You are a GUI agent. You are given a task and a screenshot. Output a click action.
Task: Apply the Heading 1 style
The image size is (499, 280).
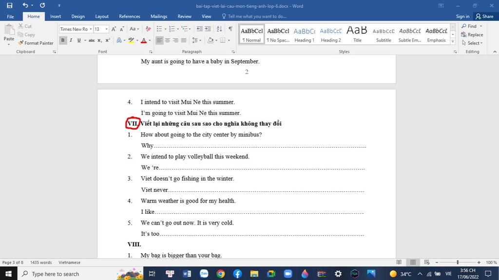(304, 35)
